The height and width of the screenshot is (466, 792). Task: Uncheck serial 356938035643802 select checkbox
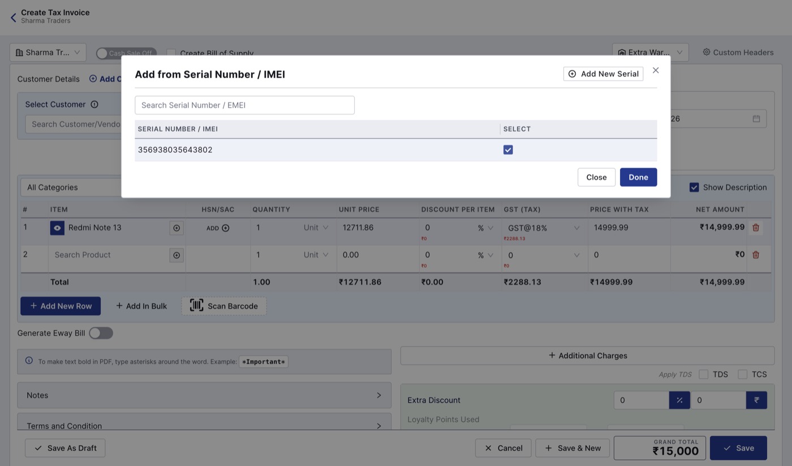[x=508, y=149]
